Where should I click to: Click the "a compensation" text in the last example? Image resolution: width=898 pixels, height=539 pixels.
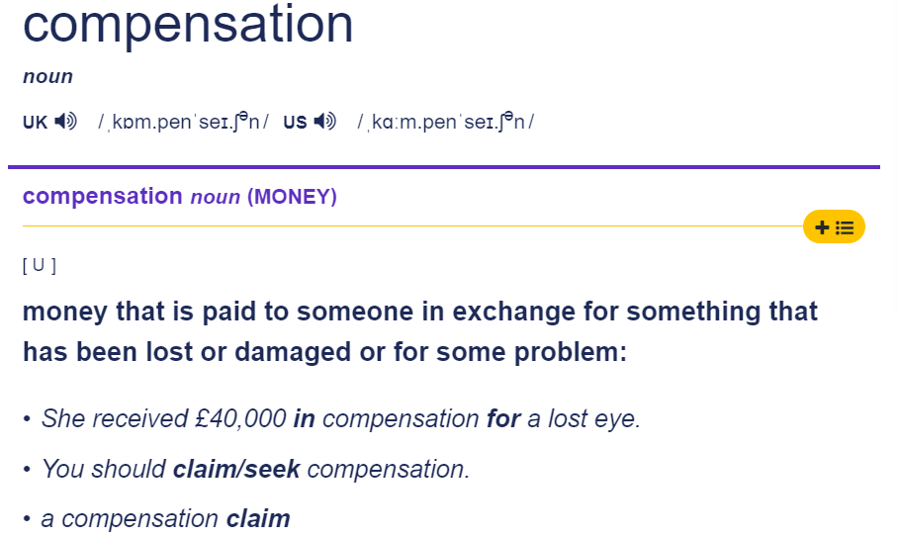130,518
